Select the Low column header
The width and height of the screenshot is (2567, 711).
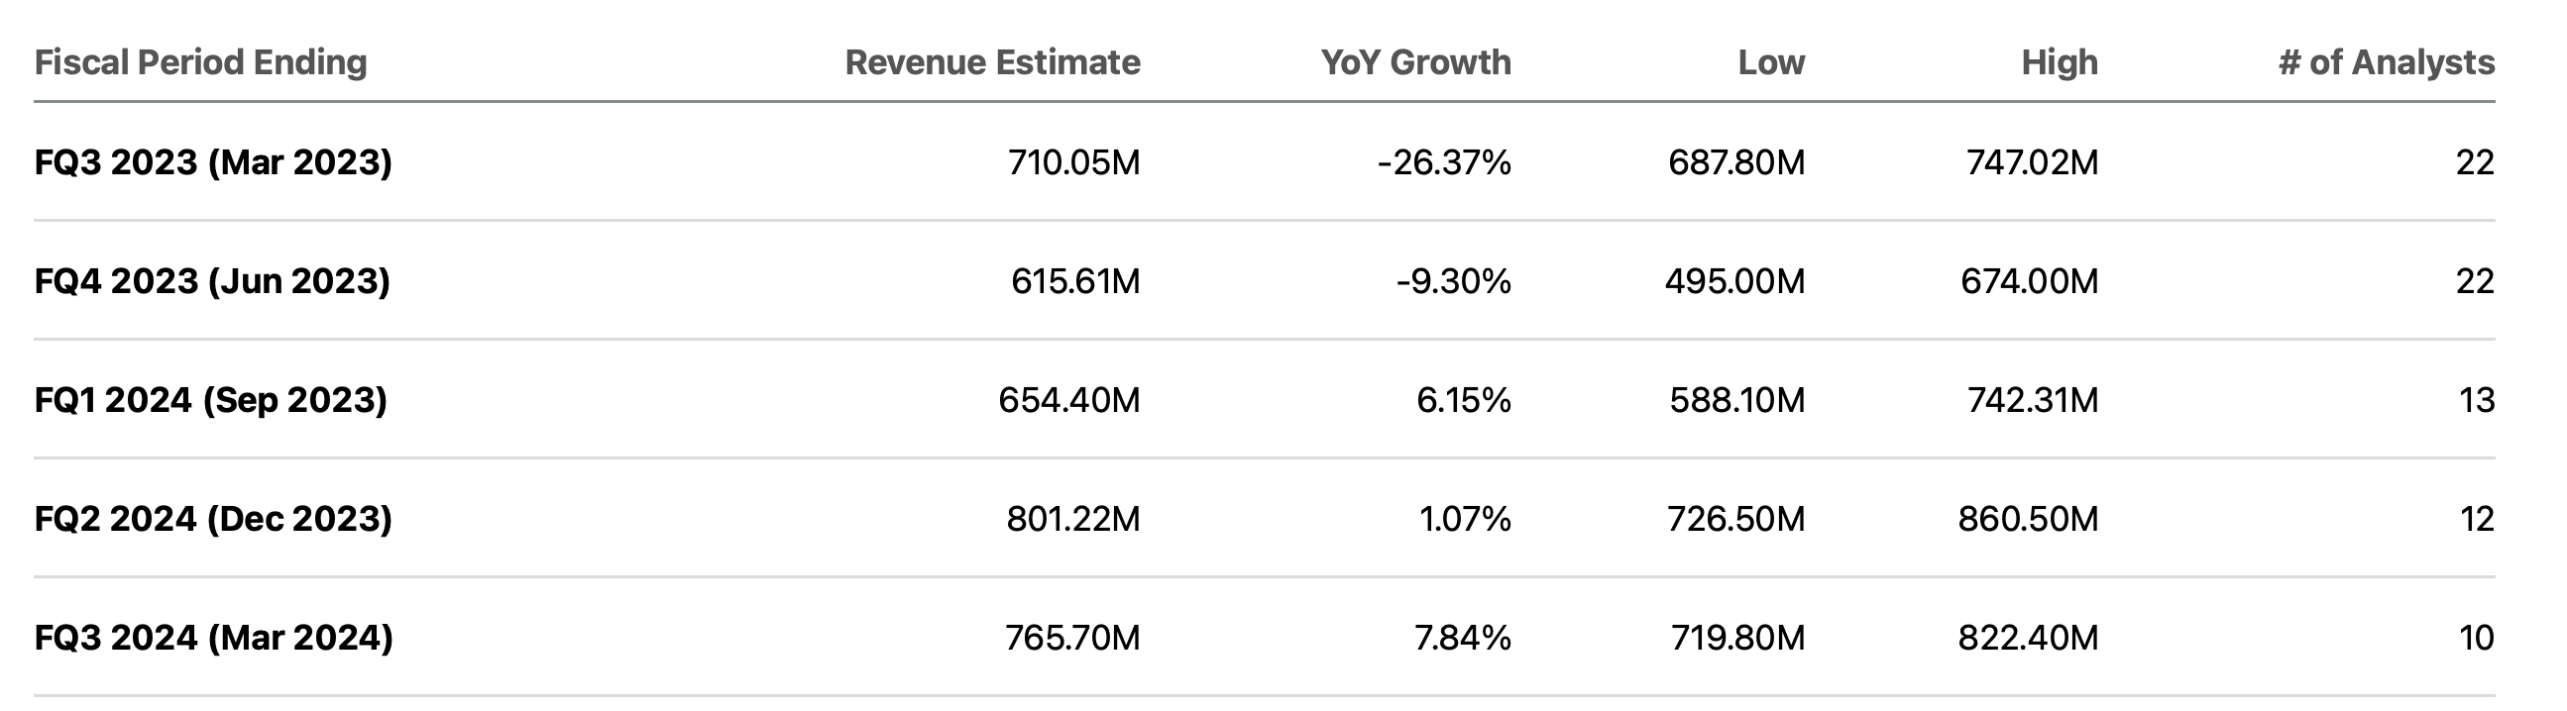[x=1771, y=61]
